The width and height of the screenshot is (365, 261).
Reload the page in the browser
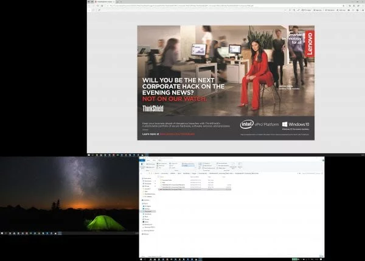click(97, 6)
